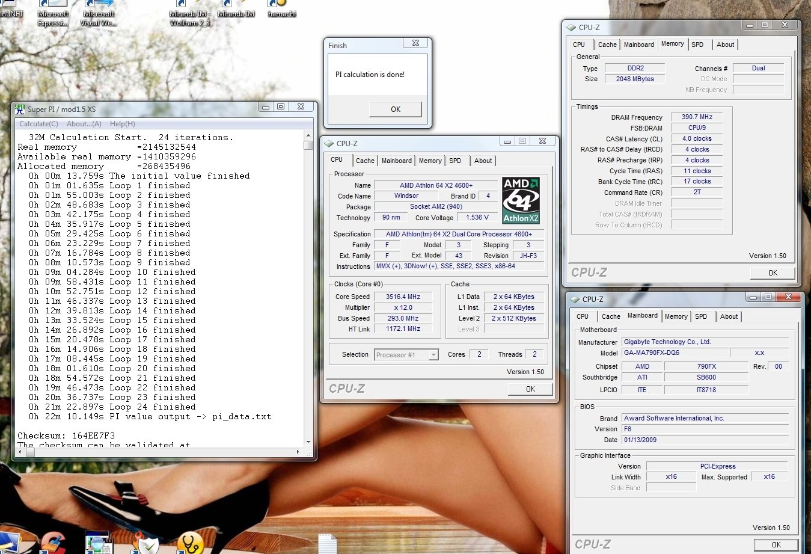The width and height of the screenshot is (811, 554).
Task: Click the AMD 64 Athlon X2 logo
Action: [521, 200]
